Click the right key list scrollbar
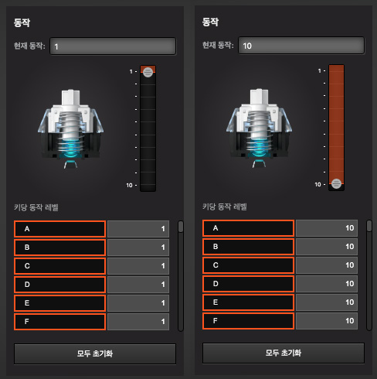The height and width of the screenshot is (379, 377). (369, 275)
